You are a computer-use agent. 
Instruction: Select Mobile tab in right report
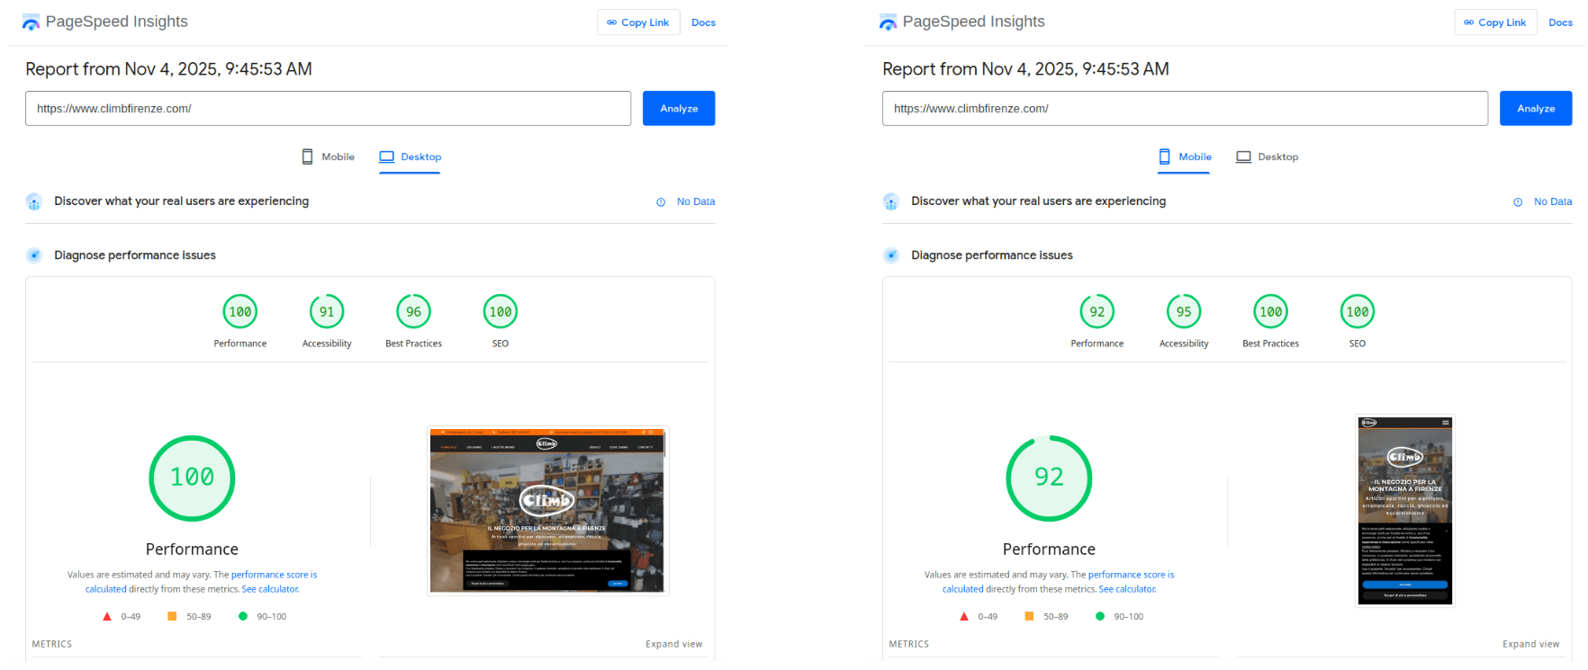coord(1185,156)
